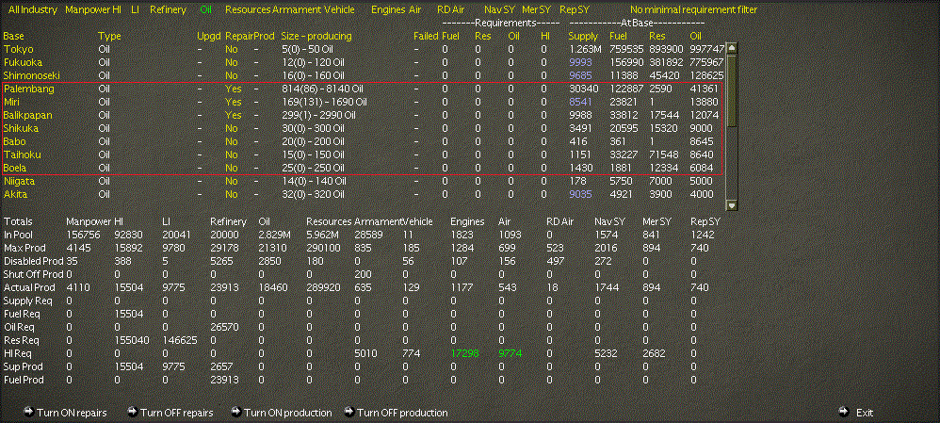Viewport: 940px width, 423px height.
Task: Open the Shikuka base
Action: [21, 128]
